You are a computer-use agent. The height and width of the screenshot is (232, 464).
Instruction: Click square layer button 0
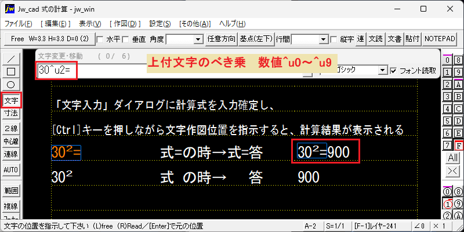[447, 60]
